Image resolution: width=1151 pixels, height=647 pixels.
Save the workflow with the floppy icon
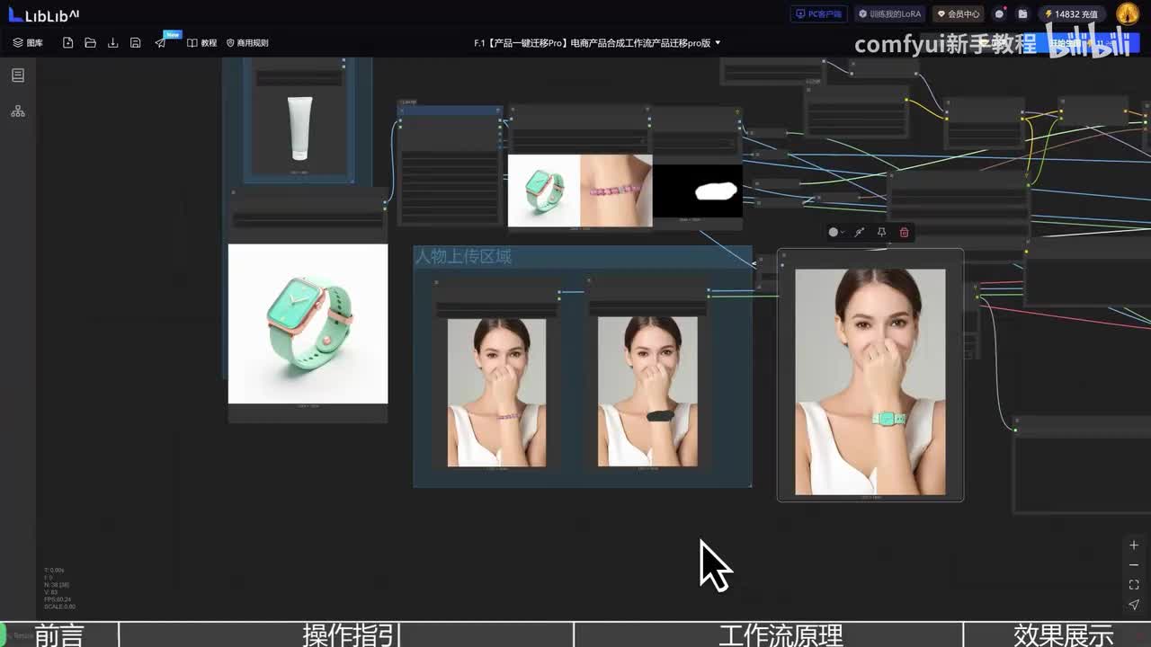(135, 43)
